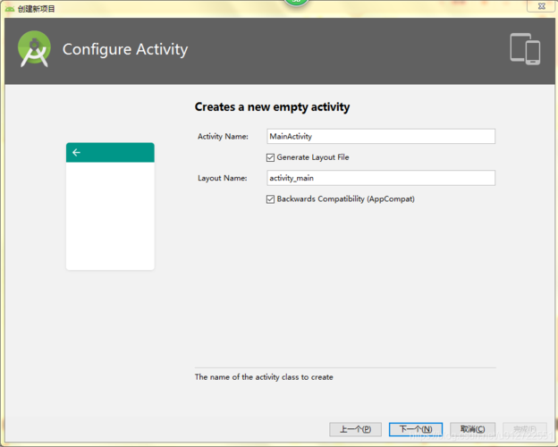
Task: Focus the Layout Name input field
Action: pos(381,178)
